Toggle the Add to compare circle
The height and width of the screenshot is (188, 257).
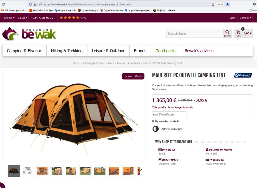coord(156,129)
